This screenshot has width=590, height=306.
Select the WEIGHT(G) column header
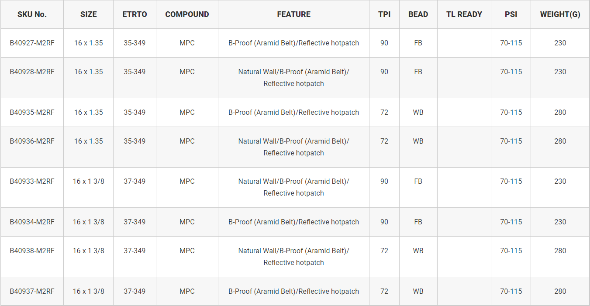click(560, 14)
